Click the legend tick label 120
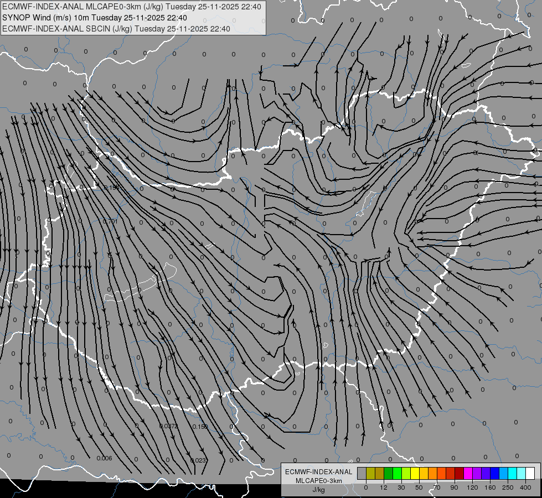 click(x=473, y=487)
